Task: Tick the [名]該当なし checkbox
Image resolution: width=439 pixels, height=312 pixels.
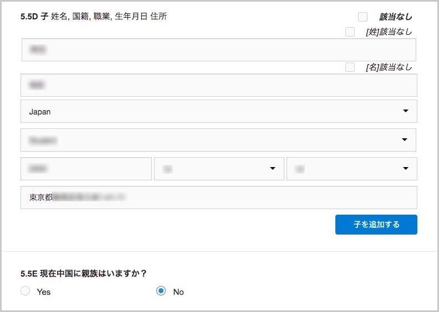Action: coord(350,67)
